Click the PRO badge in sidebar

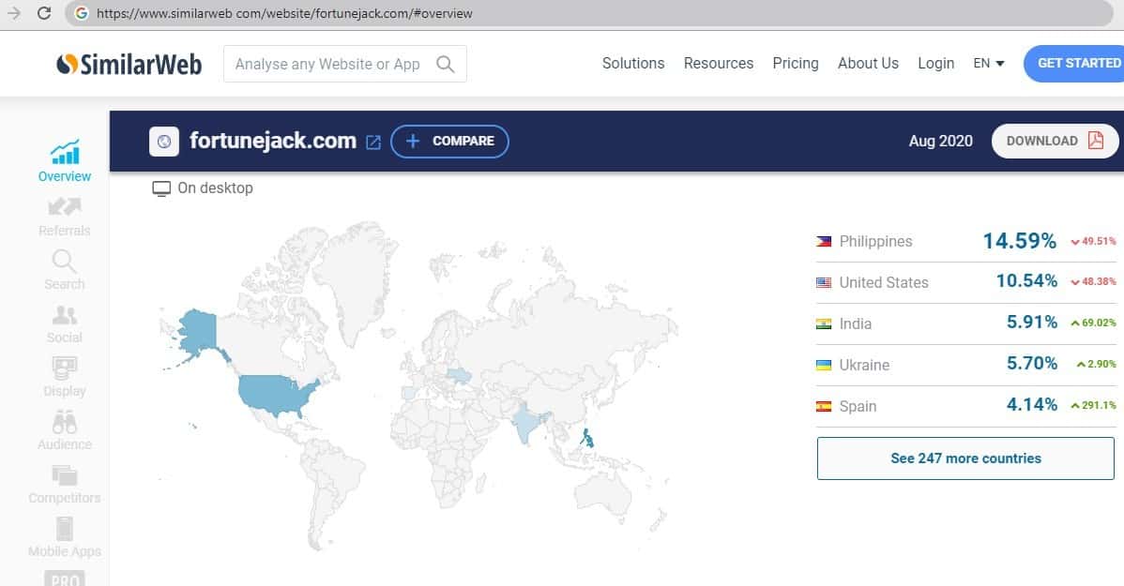(65, 578)
